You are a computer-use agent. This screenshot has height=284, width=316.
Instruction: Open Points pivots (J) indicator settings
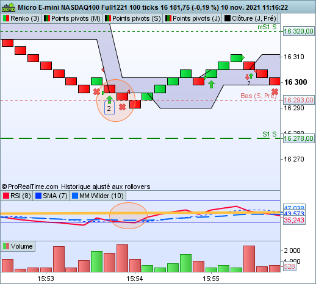[x=193, y=18]
